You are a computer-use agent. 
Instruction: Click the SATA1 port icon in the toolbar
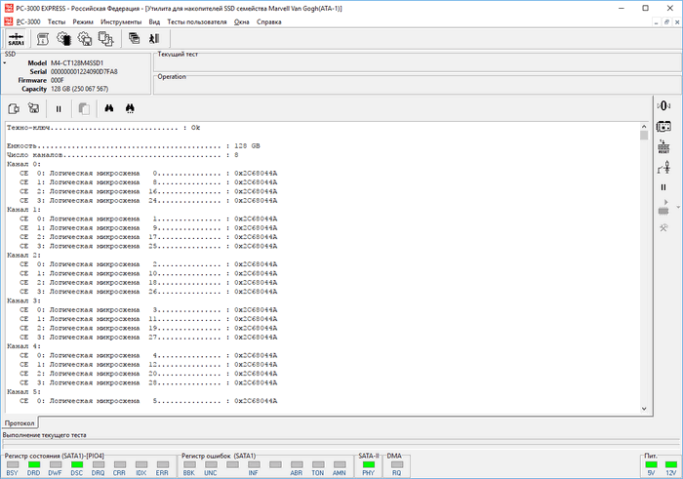pyautogui.click(x=18, y=37)
